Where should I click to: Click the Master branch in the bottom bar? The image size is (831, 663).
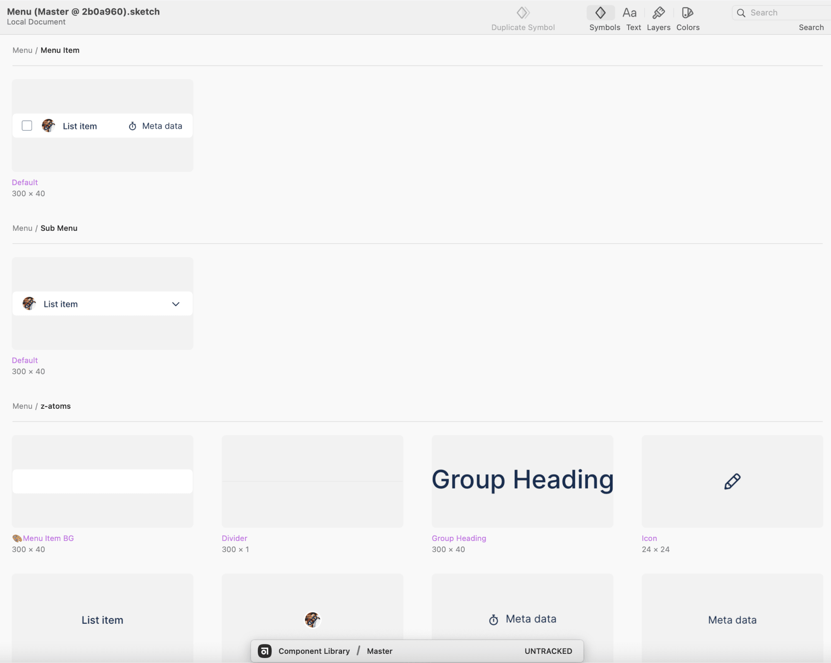click(380, 651)
